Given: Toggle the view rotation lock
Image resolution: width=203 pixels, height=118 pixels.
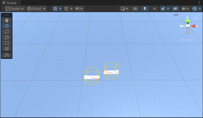Looking at the screenshot, I should tap(197, 18).
